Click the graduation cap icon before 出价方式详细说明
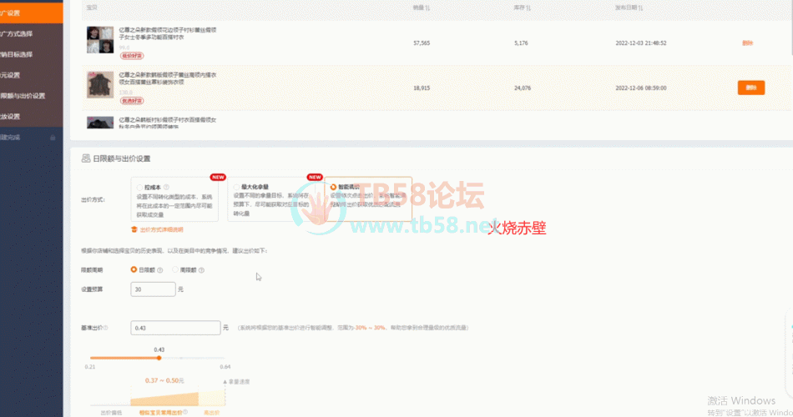793x417 pixels. click(x=134, y=229)
